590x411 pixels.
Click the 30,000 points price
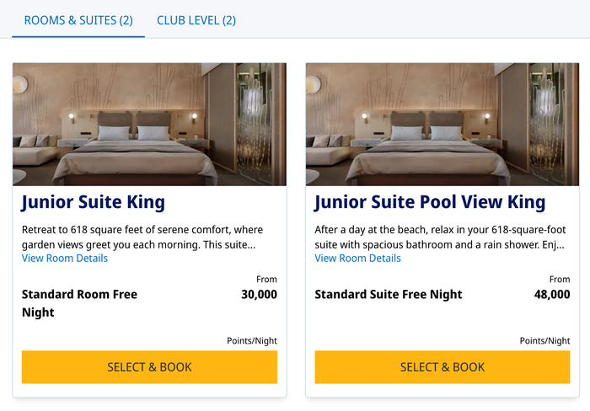click(x=259, y=295)
